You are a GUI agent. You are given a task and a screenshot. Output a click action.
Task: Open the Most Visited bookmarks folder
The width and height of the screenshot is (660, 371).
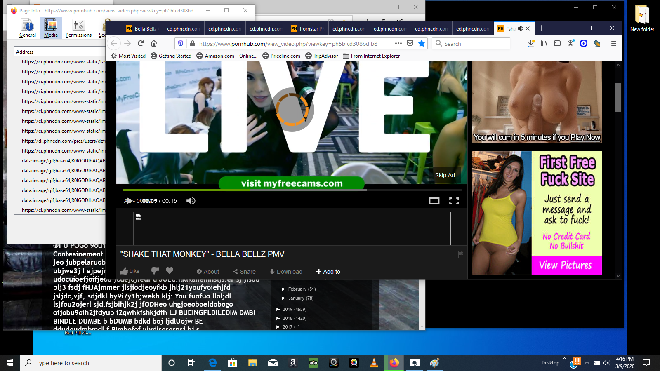tap(128, 56)
